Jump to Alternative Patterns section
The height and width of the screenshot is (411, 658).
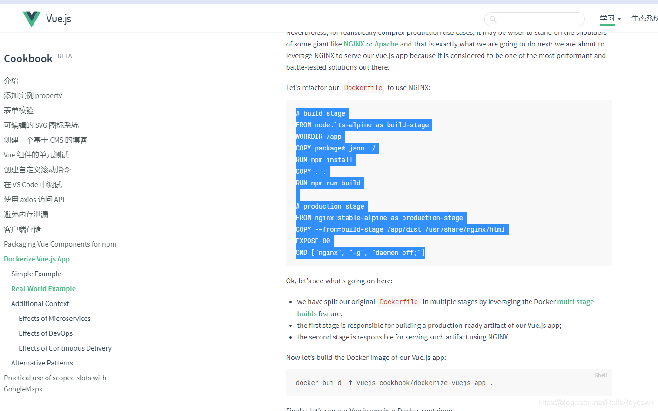tap(42, 363)
